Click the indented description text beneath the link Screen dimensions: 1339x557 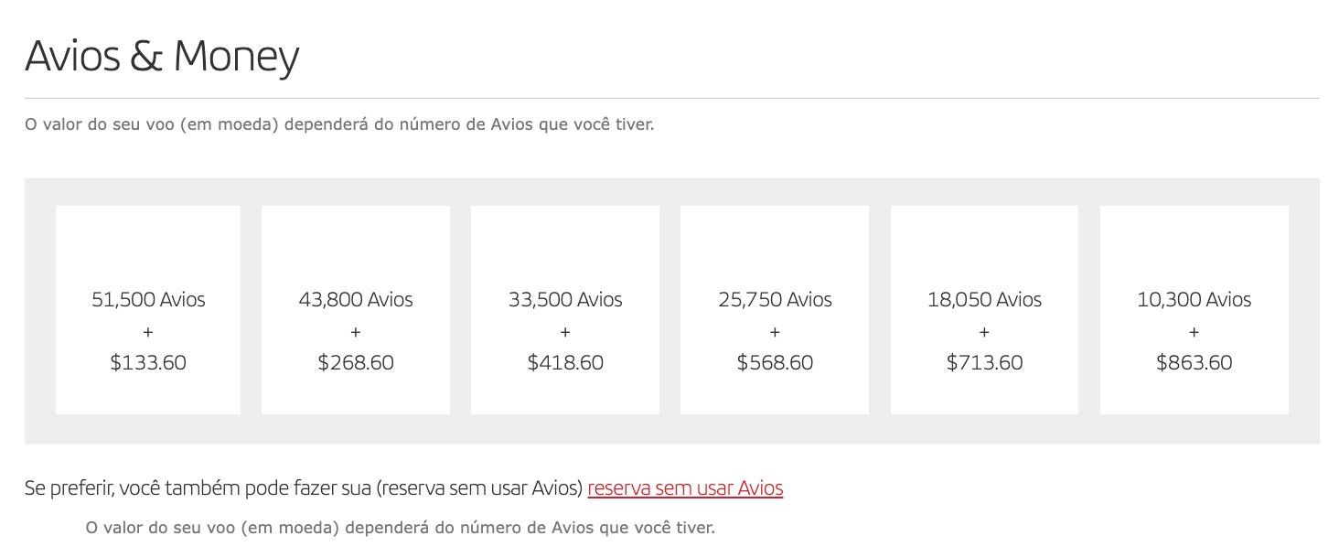[400, 529]
